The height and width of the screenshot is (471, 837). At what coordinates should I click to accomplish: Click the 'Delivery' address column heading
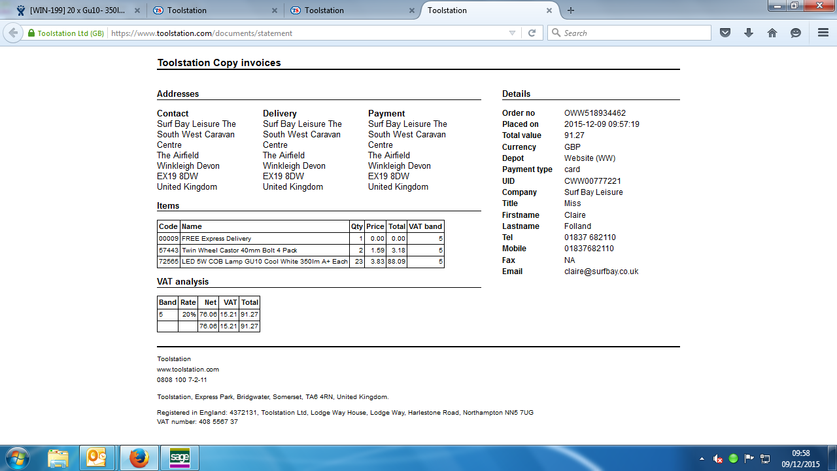[280, 113]
